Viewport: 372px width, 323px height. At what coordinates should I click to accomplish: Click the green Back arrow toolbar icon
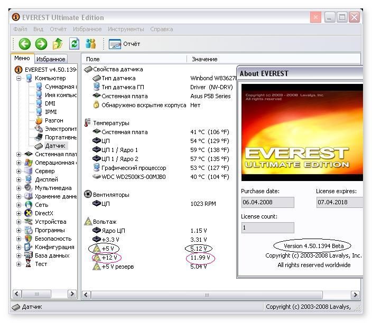tap(25, 44)
